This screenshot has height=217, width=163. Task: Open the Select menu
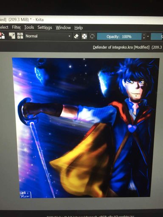click(4, 27)
